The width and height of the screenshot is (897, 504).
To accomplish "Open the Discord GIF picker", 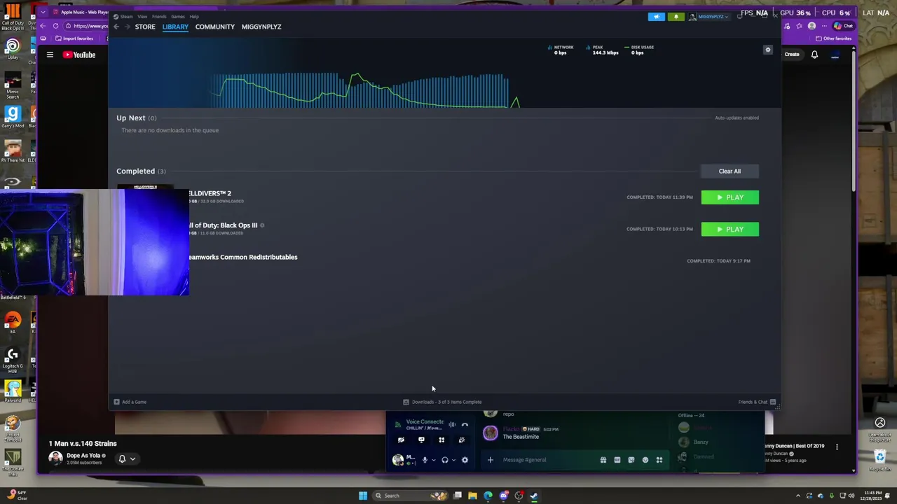I will coord(617,460).
